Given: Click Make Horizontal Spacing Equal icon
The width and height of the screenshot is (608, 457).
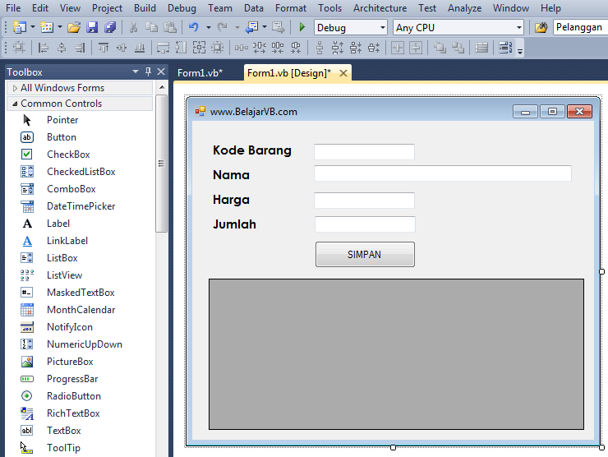Looking at the screenshot, I should [242, 48].
